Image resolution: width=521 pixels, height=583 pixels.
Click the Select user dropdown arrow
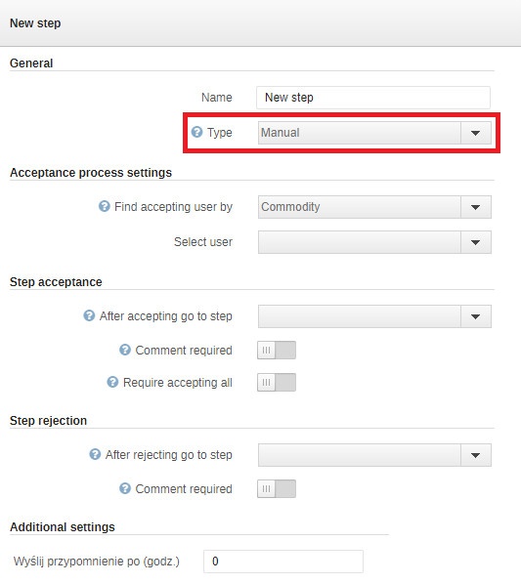coord(476,242)
